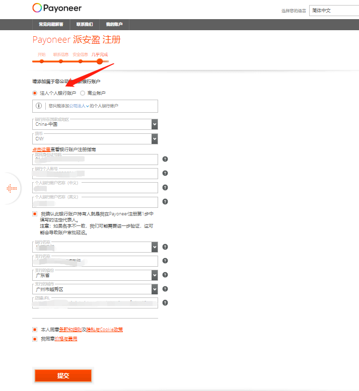359x391 pixels.
Task: Open the 联系我们 menu item
Action: (85, 25)
